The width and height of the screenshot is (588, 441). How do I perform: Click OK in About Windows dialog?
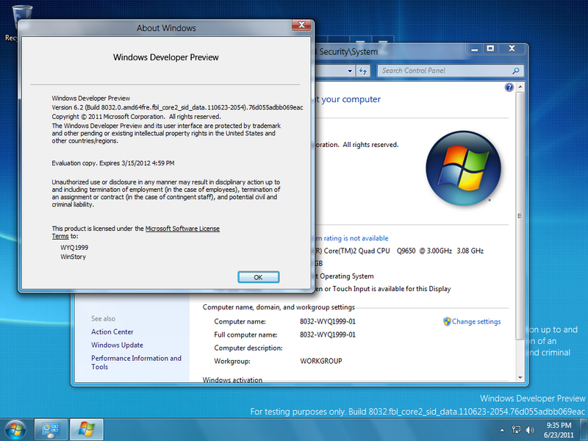click(259, 277)
